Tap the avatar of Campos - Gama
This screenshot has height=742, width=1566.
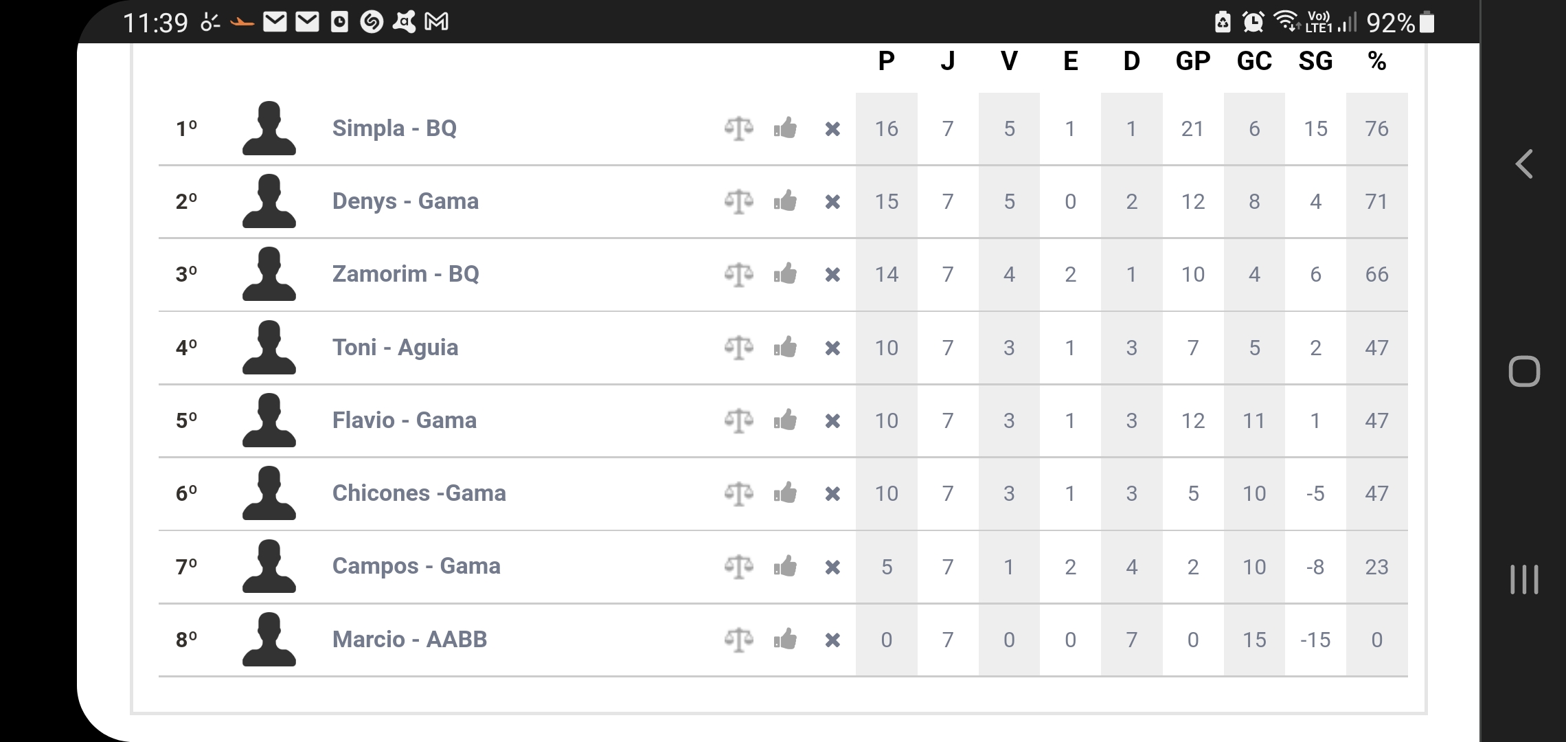[x=269, y=567]
